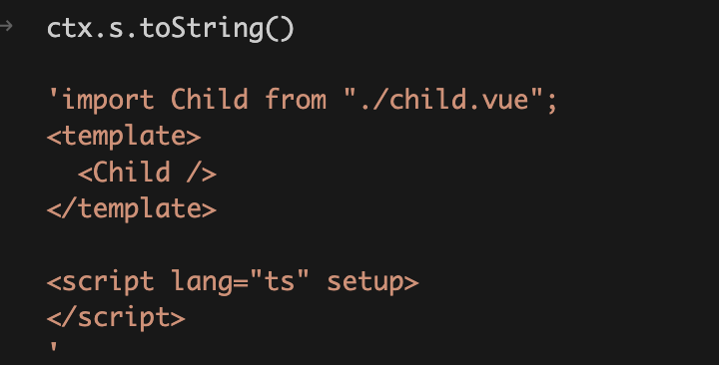The height and width of the screenshot is (365, 719).
Task: Click the closing </template> tag
Action: coord(132,208)
